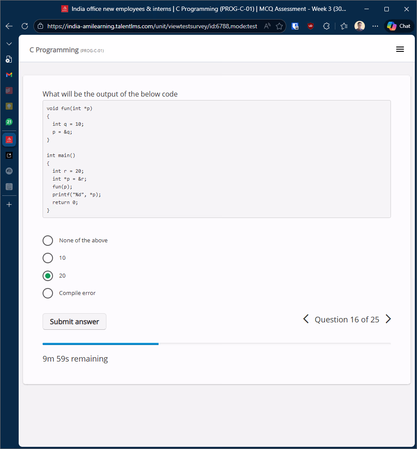
Task: Click the Submit answer button
Action: pos(74,322)
